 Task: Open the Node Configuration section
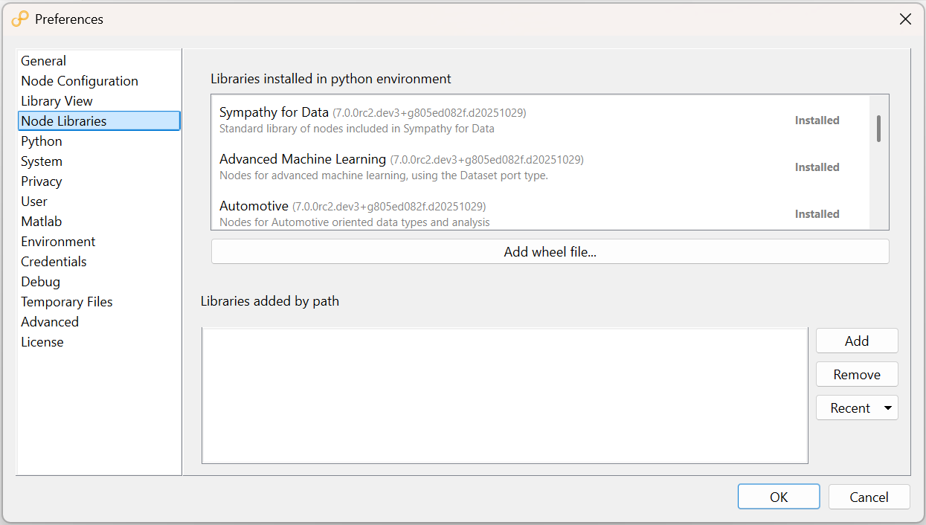(x=79, y=80)
